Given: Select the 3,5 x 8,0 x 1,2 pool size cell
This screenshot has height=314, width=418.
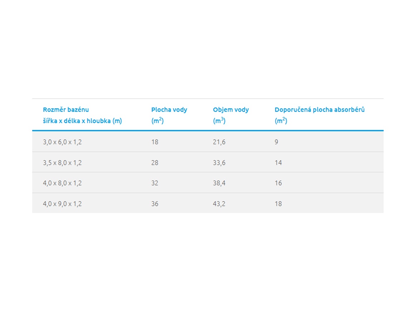Looking at the screenshot, I should (62, 163).
